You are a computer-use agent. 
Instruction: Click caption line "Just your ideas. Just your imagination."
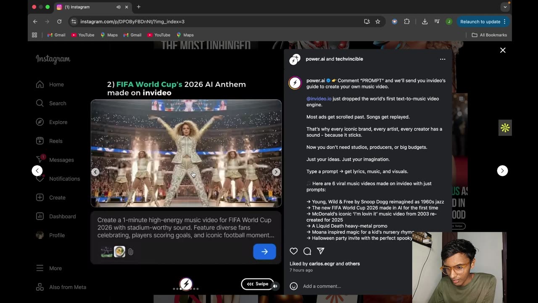348,159
